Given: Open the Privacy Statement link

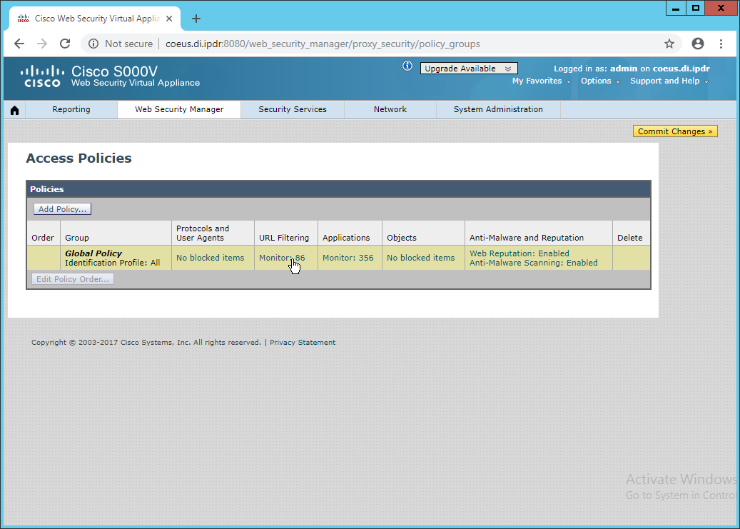Looking at the screenshot, I should pyautogui.click(x=303, y=343).
